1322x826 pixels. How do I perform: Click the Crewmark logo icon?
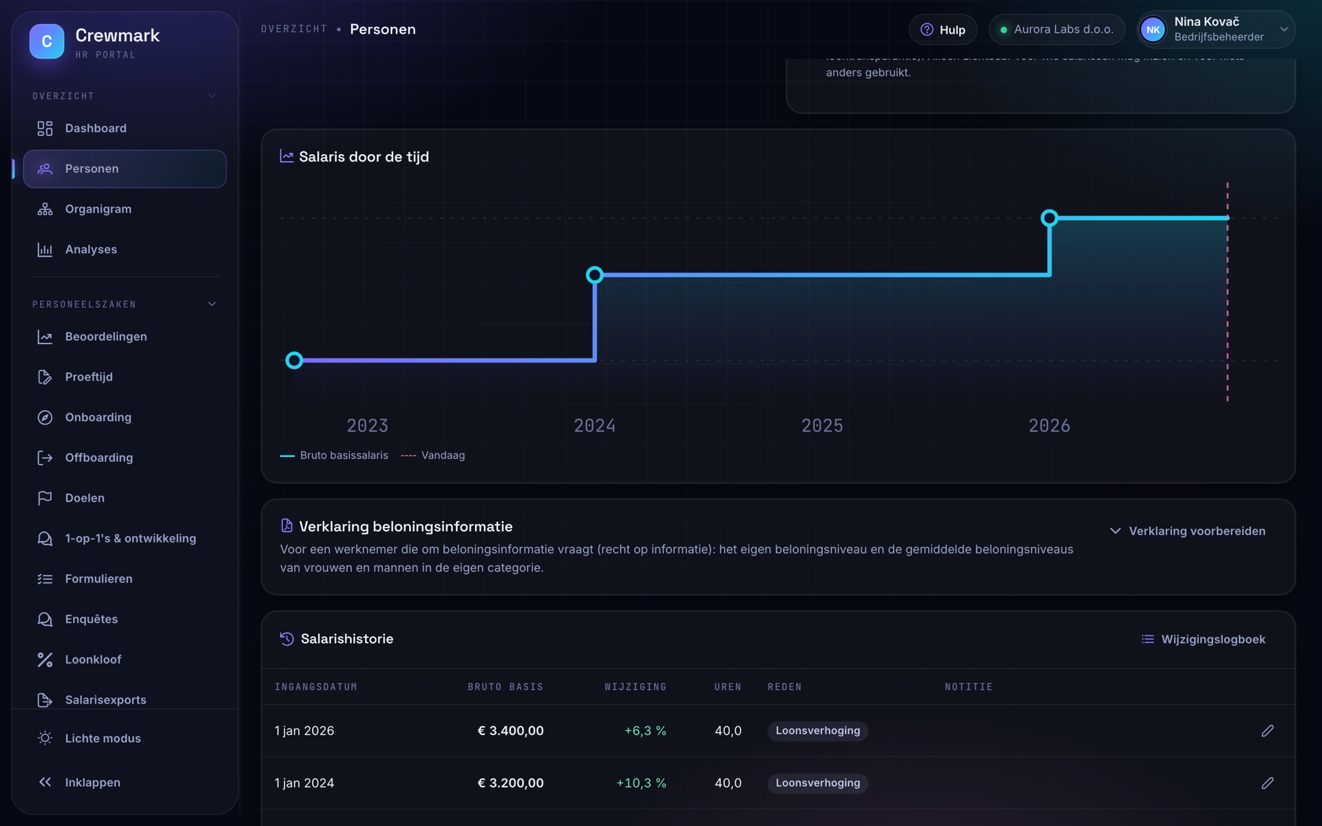point(47,41)
